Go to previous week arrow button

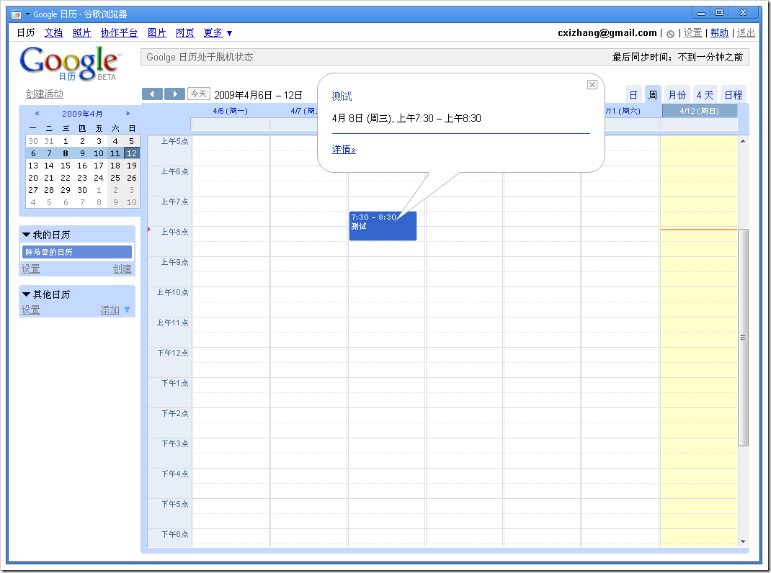tap(153, 94)
